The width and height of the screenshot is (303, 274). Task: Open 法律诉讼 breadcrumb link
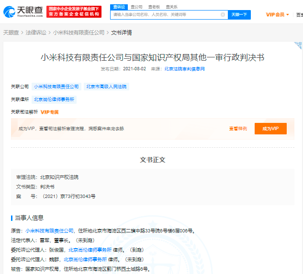tap(36, 33)
